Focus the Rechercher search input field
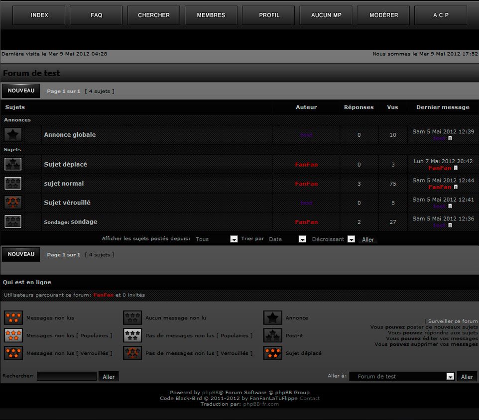 click(67, 376)
